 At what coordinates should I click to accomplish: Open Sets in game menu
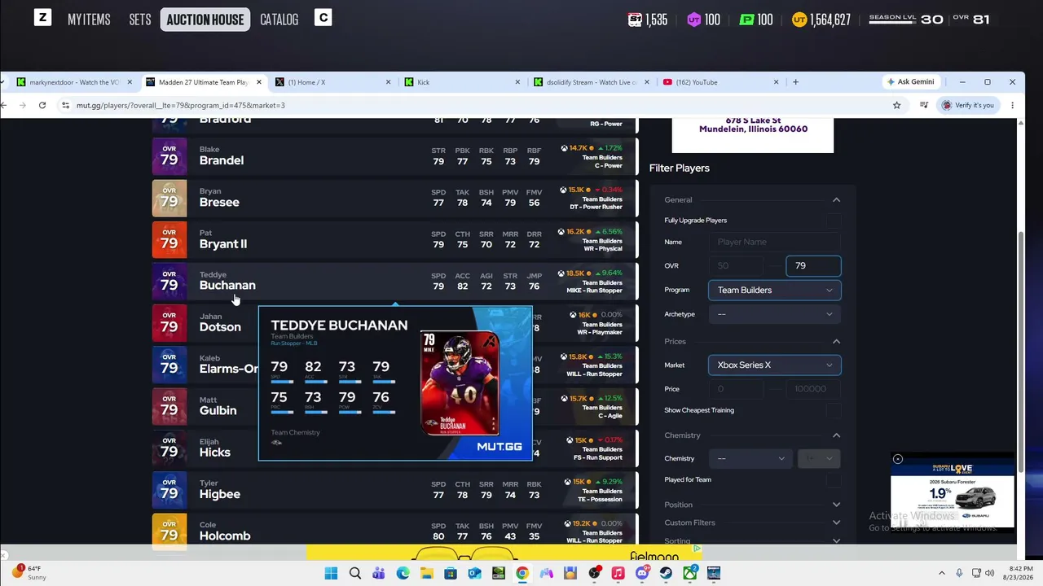pyautogui.click(x=140, y=20)
